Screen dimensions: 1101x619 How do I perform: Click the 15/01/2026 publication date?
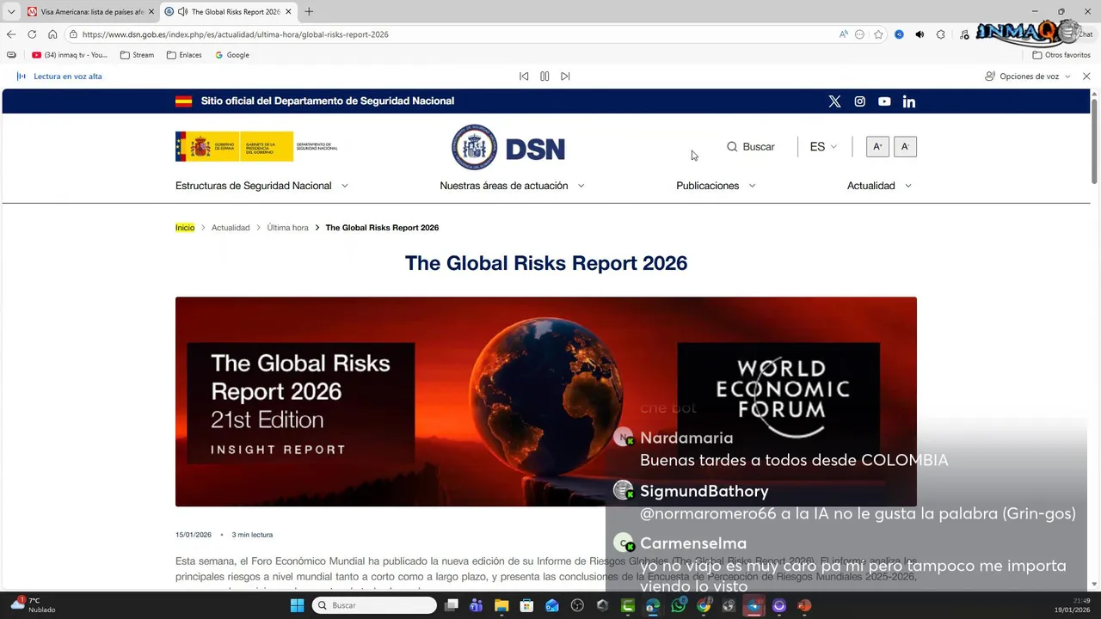click(194, 535)
